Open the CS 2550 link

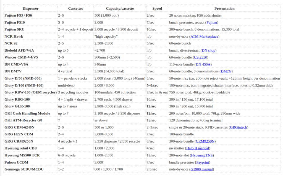200,57
